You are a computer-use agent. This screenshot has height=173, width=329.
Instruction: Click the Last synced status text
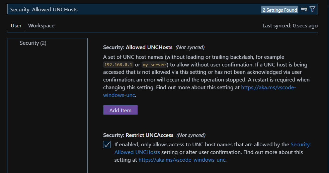(x=290, y=26)
